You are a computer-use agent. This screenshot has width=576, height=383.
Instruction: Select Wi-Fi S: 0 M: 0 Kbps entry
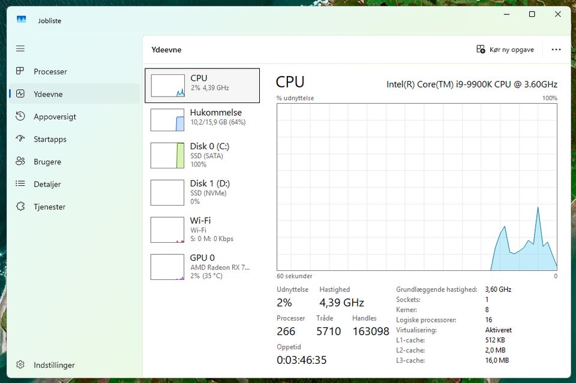pos(202,230)
